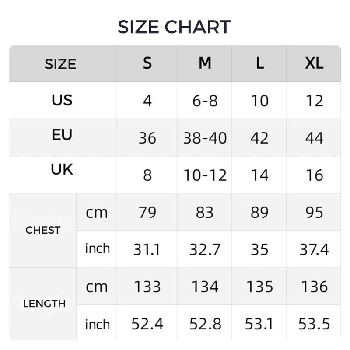Click the UK row label
The image size is (350, 350).
[62, 170]
